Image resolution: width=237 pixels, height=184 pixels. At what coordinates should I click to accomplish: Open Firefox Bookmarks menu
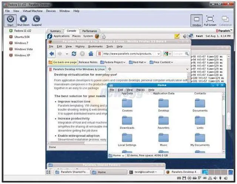[96, 46]
